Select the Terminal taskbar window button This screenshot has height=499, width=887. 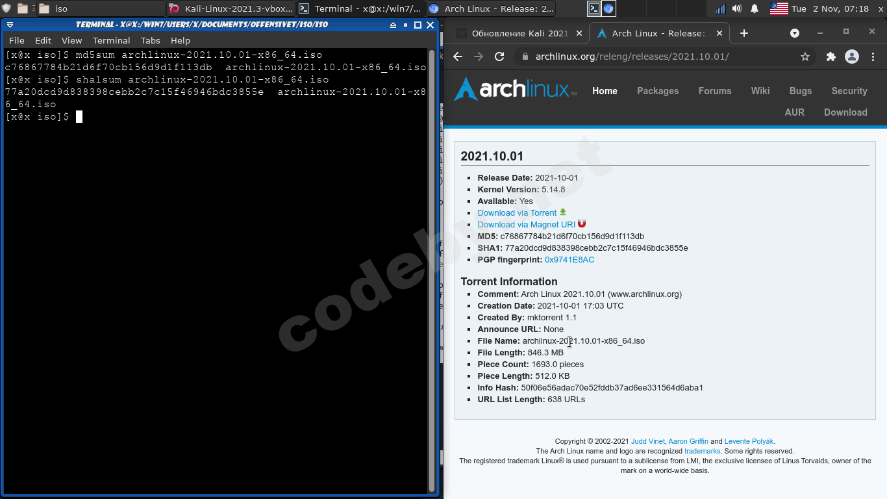(x=360, y=8)
